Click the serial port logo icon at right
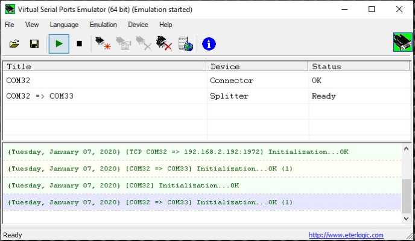415x241 pixels. tap(402, 43)
